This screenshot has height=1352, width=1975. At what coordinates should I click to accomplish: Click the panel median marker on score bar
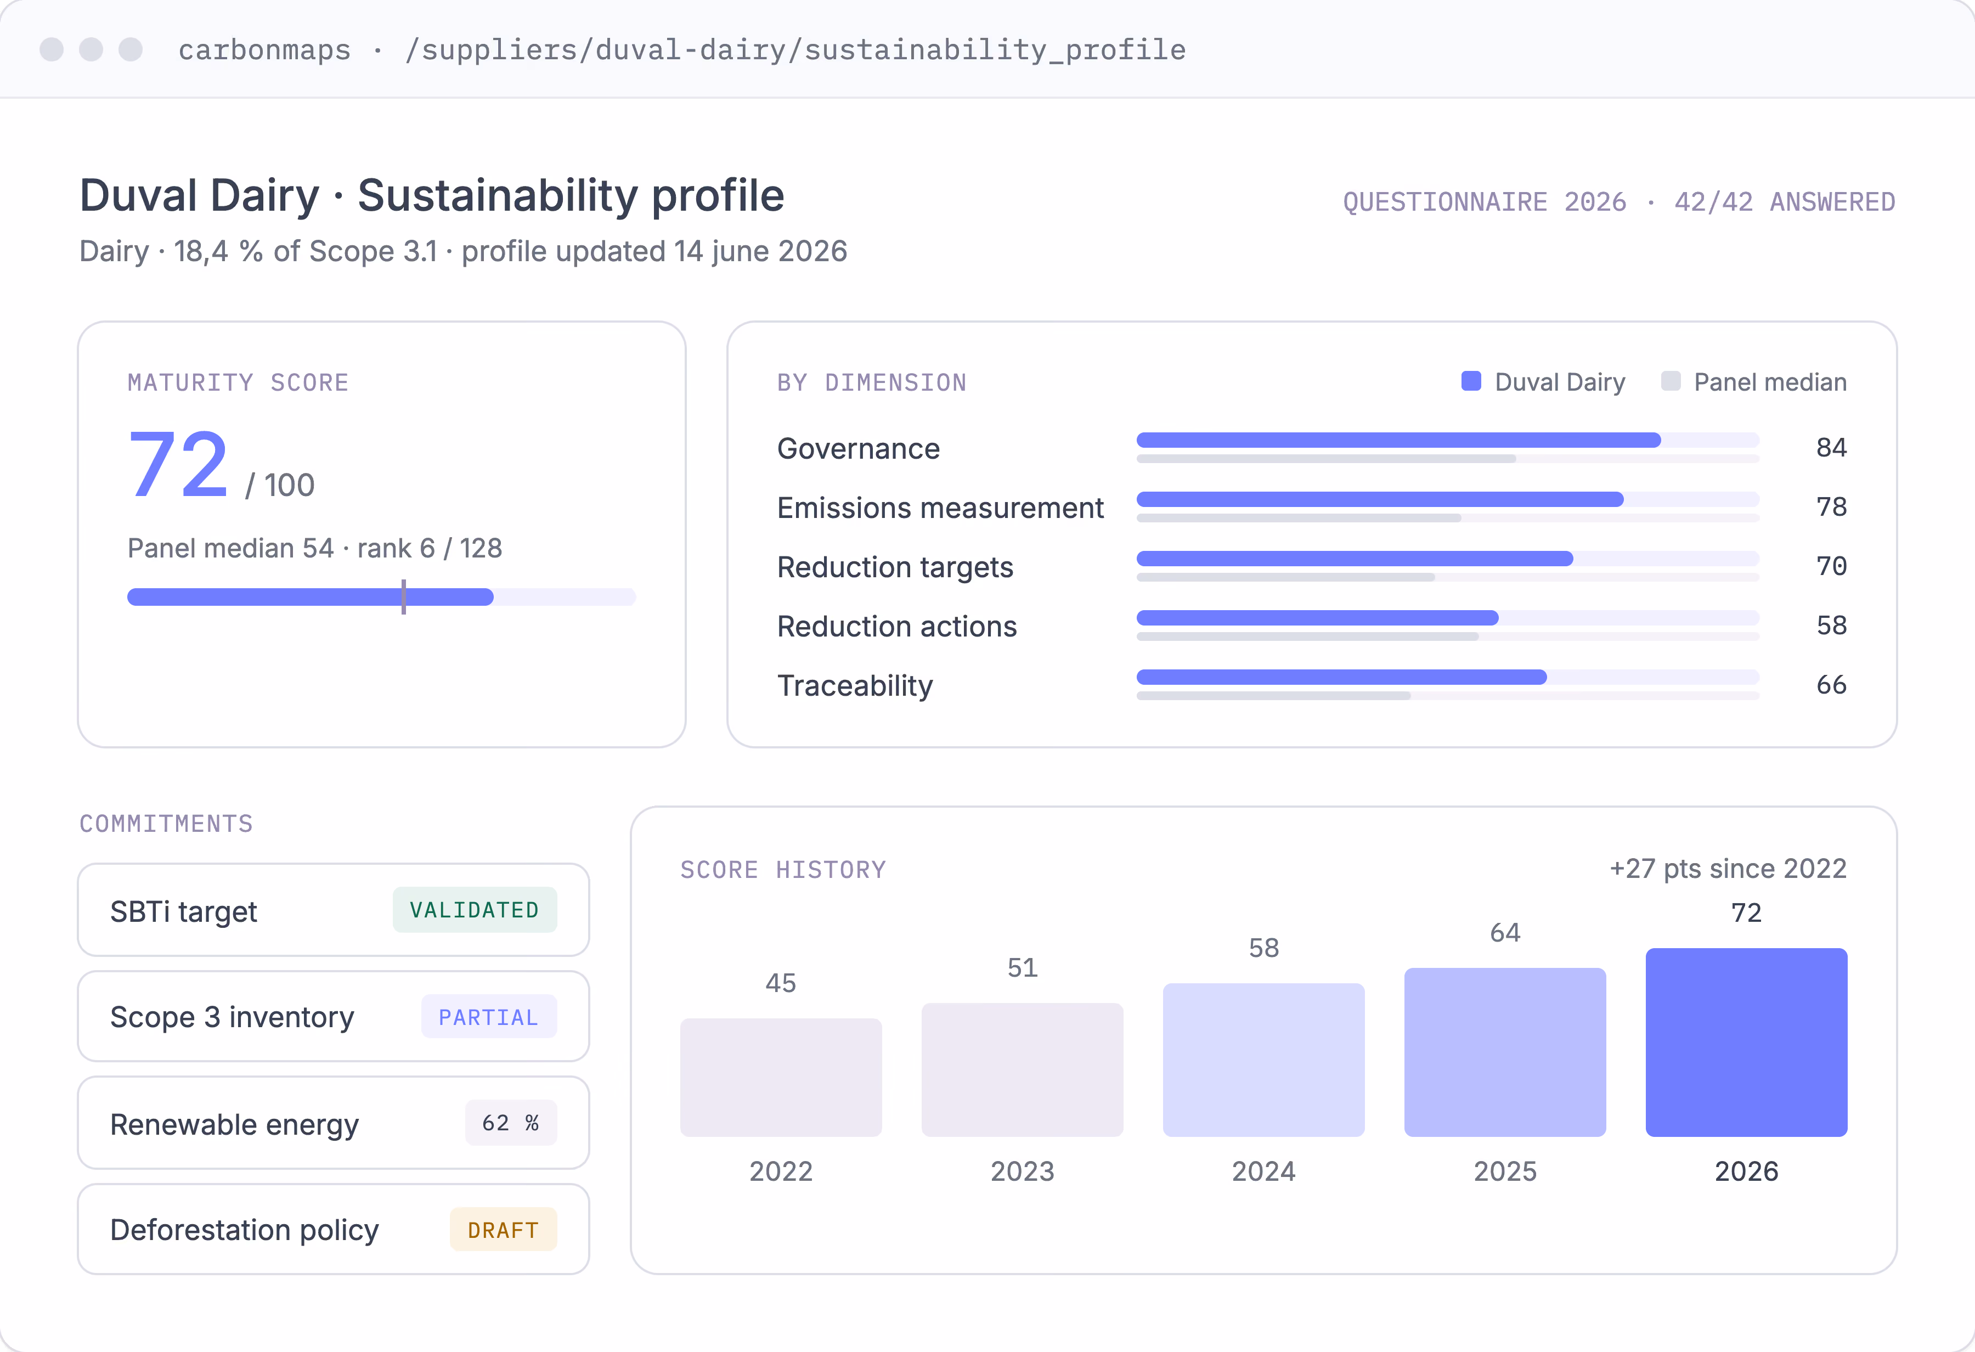(404, 598)
